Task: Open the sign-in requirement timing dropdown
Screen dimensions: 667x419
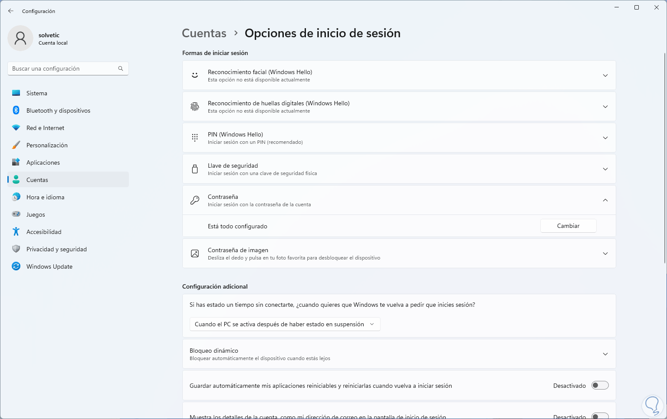Action: pos(285,324)
